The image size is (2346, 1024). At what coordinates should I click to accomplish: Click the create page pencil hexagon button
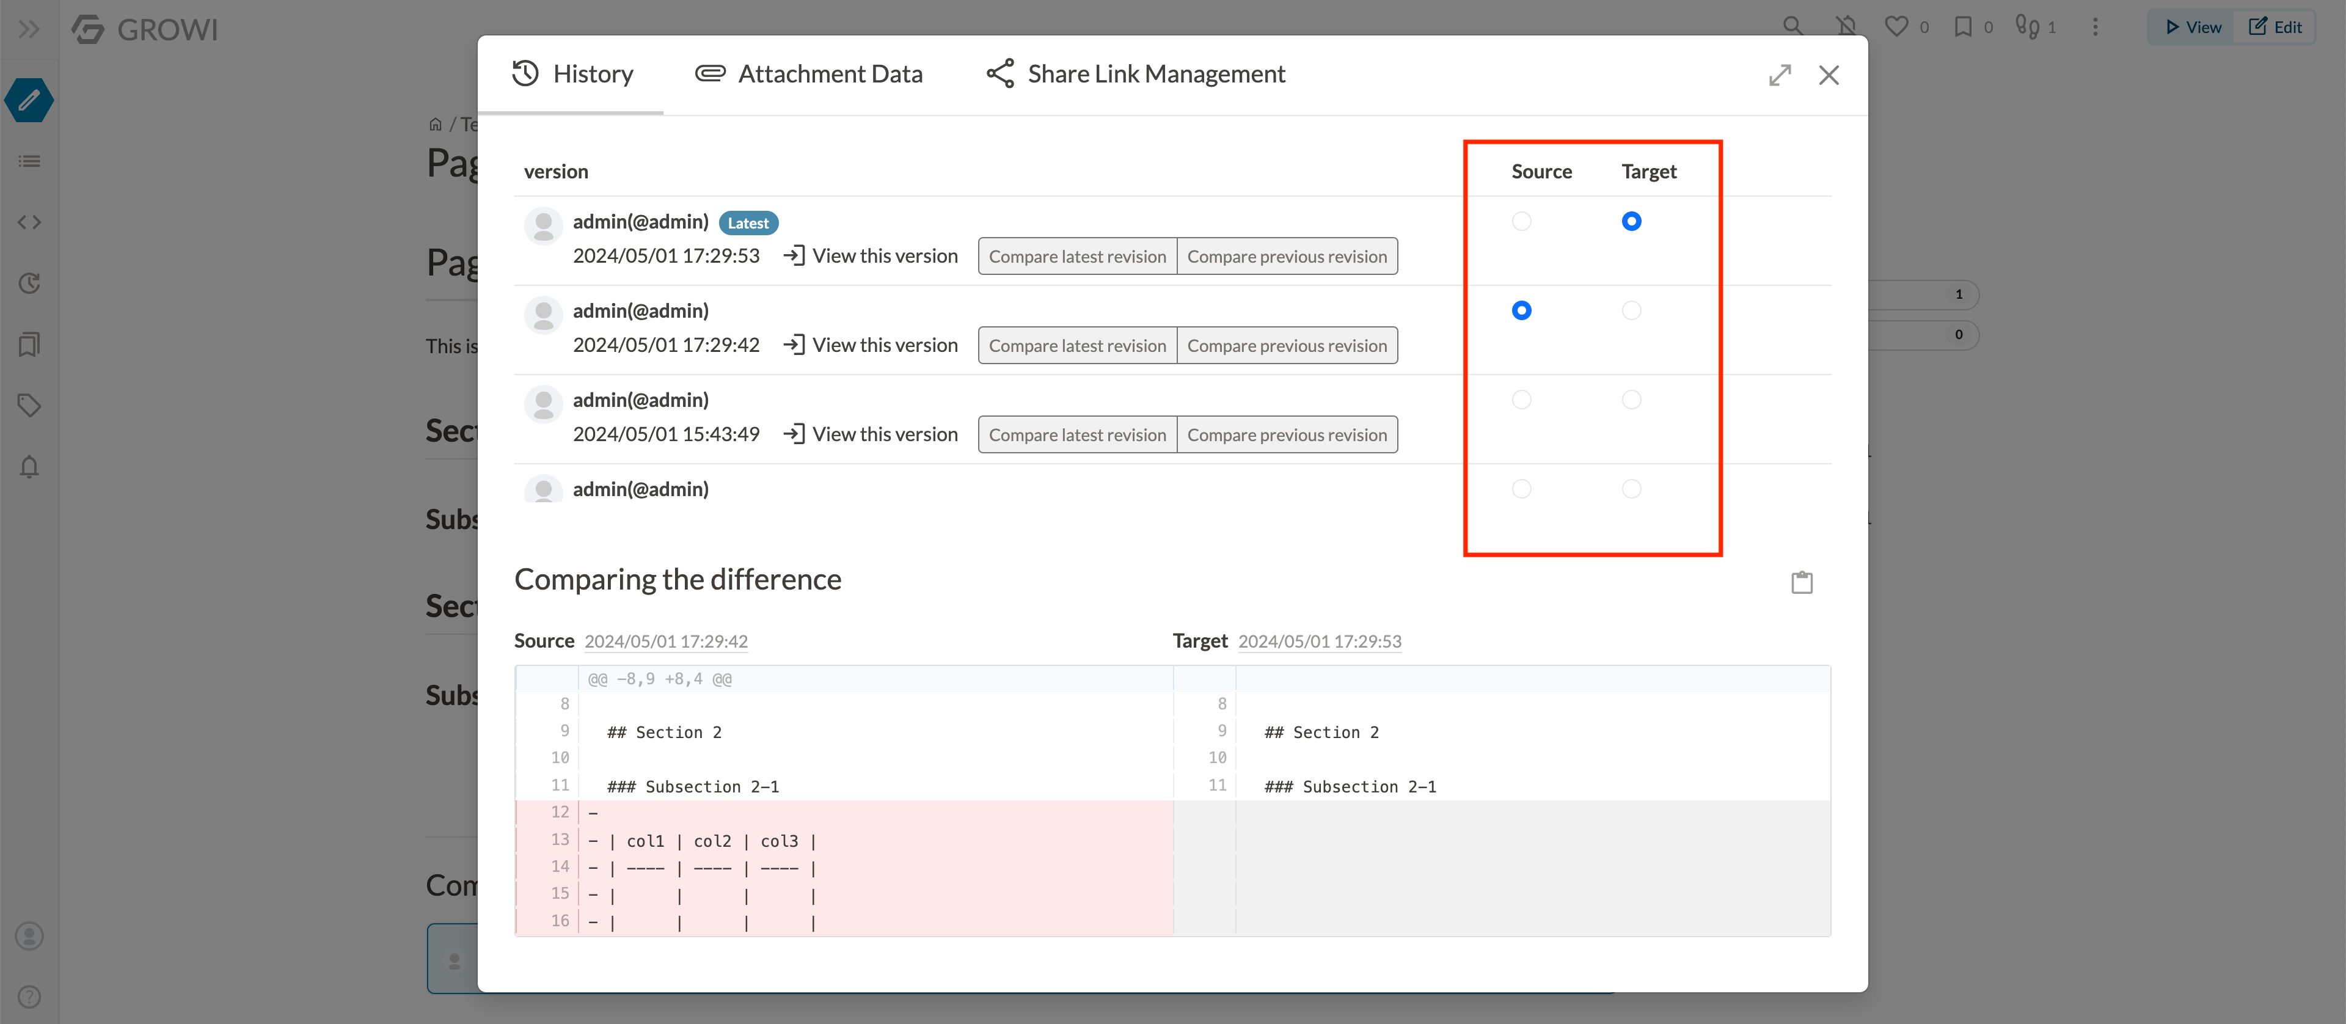29,100
